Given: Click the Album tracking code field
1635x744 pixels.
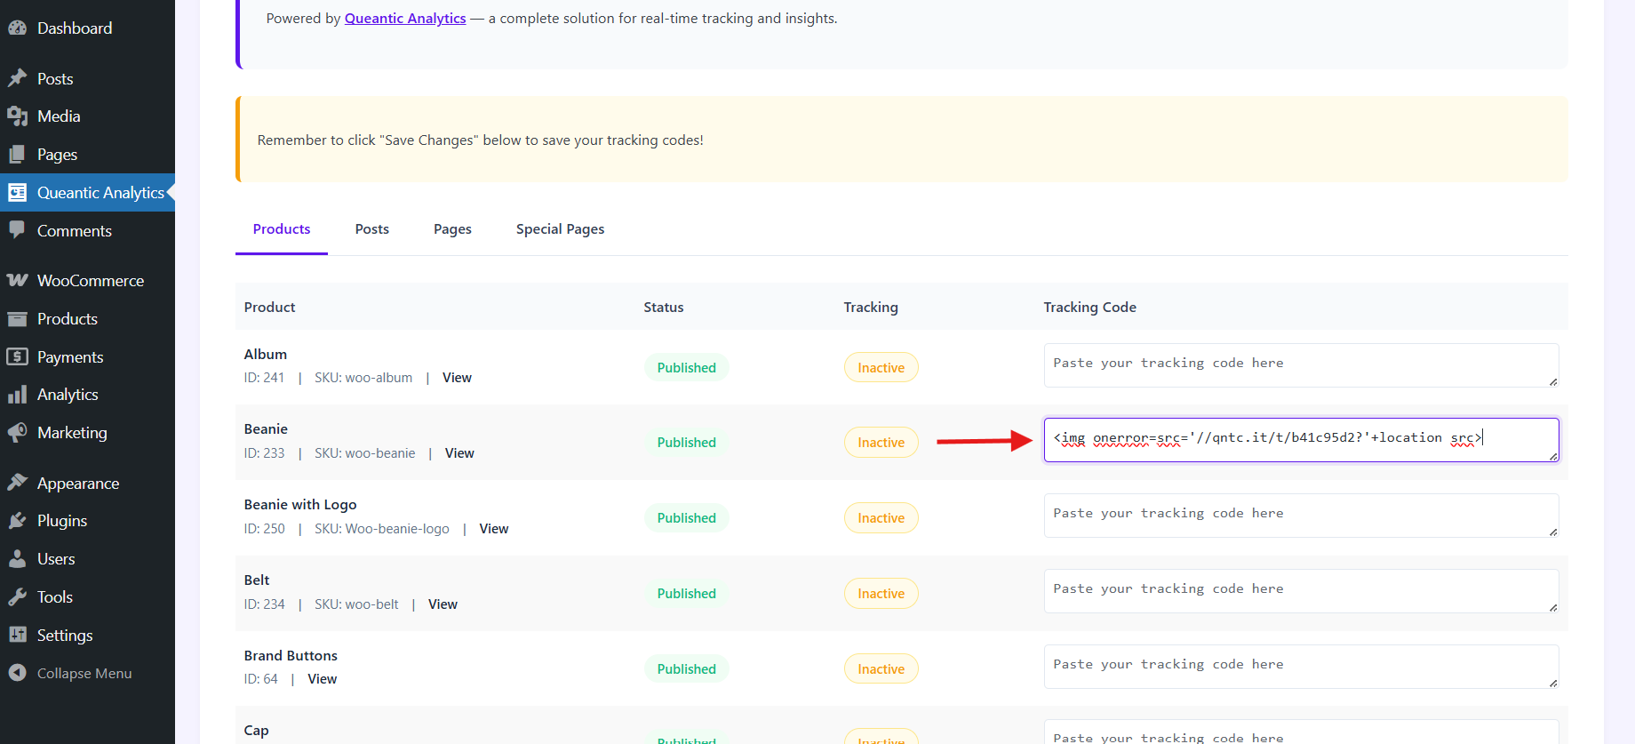Looking at the screenshot, I should click(x=1301, y=365).
